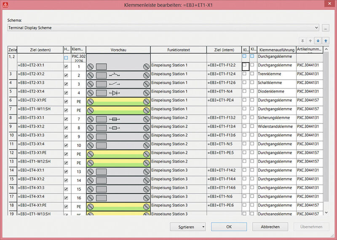Viewport: 337px width, 240px height.
Task: Click the Klemmenausführung column header
Action: pyautogui.click(x=277, y=50)
